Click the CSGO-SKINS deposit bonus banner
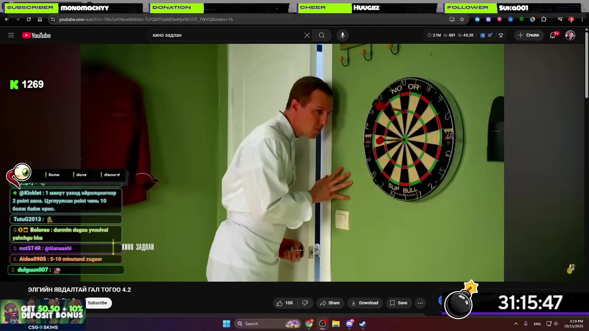 (x=43, y=315)
